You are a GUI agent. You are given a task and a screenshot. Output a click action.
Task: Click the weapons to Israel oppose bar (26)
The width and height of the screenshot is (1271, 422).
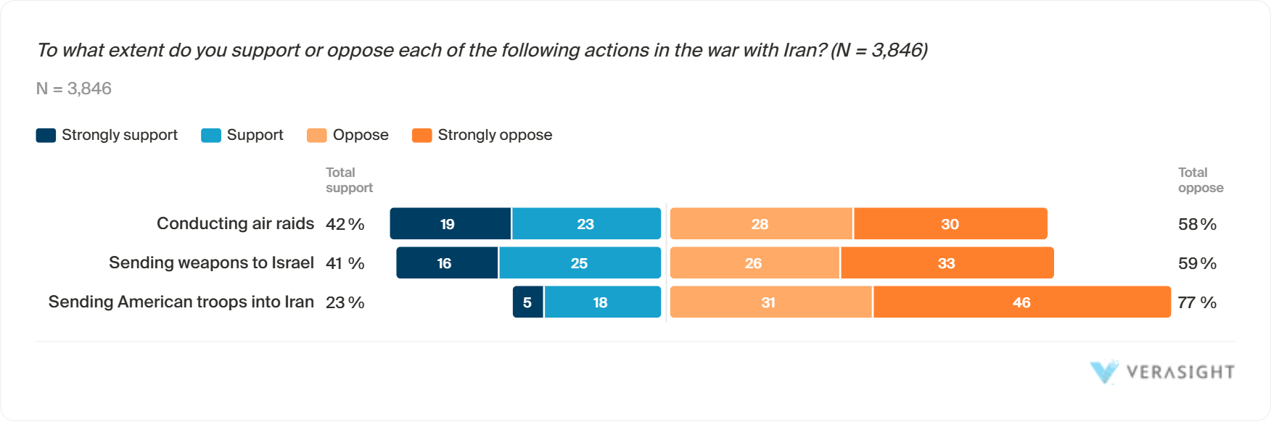click(x=754, y=263)
